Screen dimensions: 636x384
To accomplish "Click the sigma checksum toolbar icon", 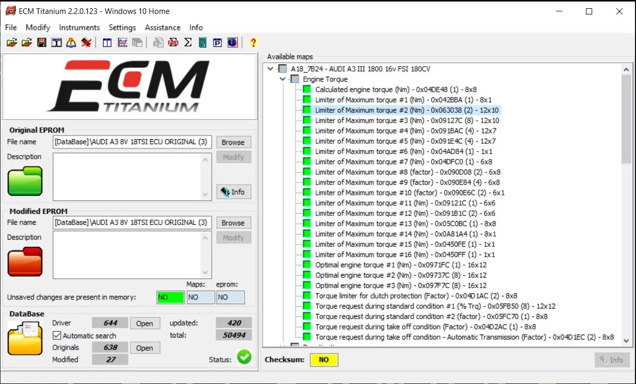I will (188, 42).
